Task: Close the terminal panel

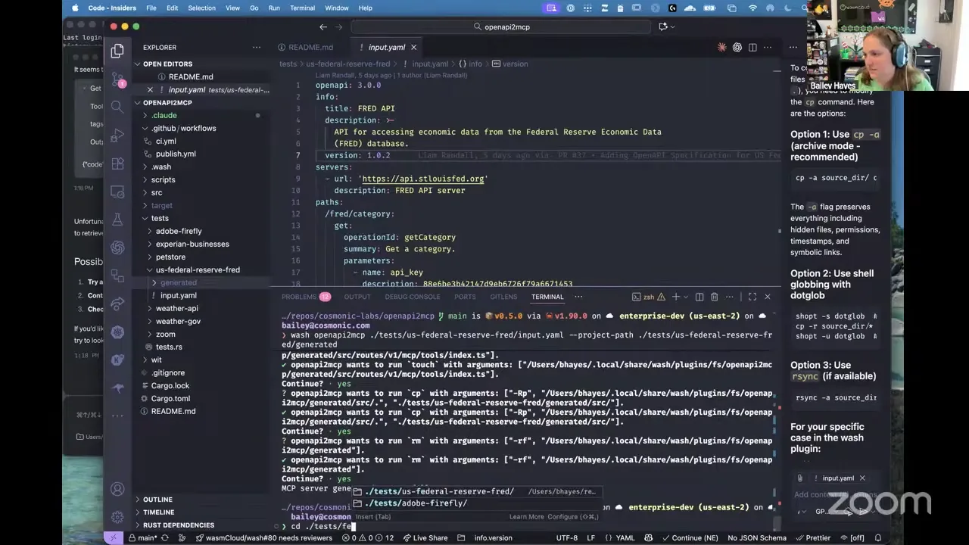Action: coord(767,297)
